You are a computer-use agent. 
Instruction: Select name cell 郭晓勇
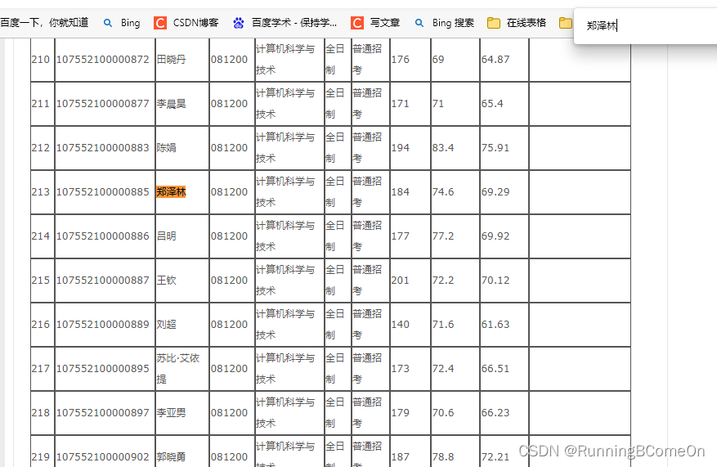(x=171, y=457)
